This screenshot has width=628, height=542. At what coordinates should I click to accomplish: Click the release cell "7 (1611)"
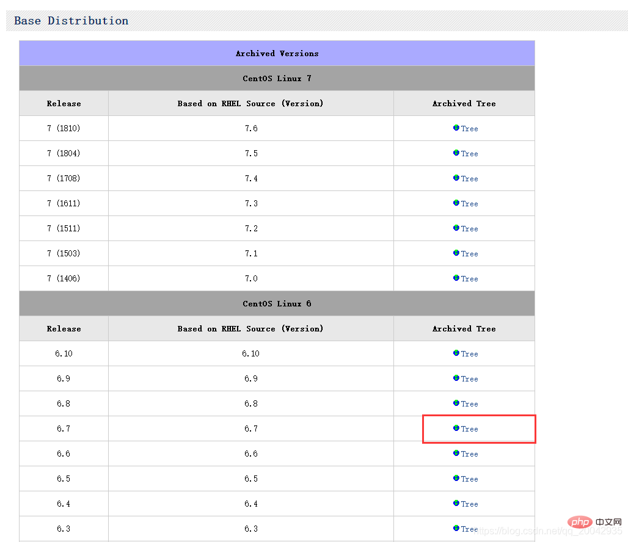[x=64, y=203]
